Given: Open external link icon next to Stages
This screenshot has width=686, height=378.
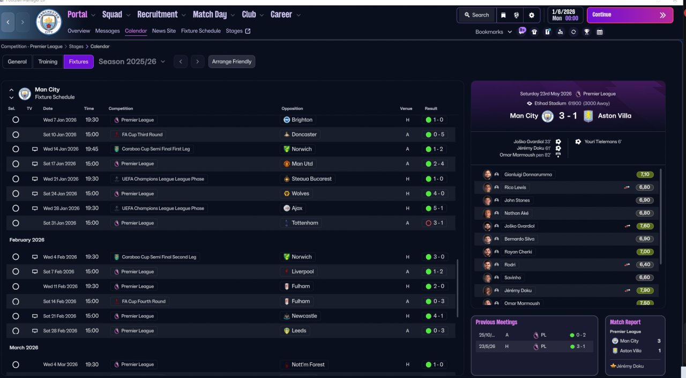Looking at the screenshot, I should point(248,31).
